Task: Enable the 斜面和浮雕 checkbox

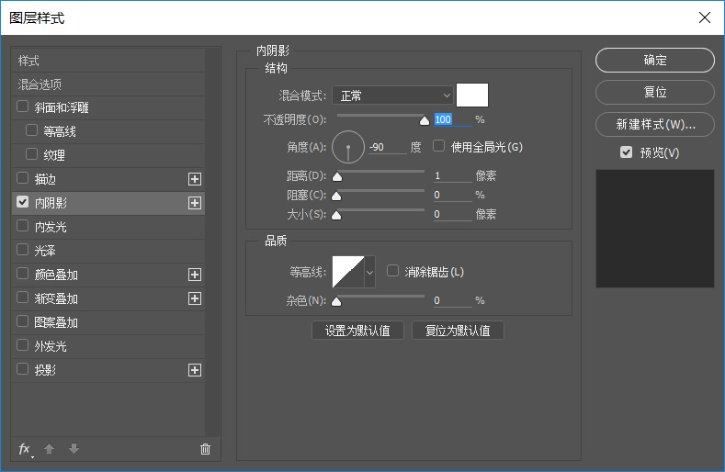Action: pos(23,107)
